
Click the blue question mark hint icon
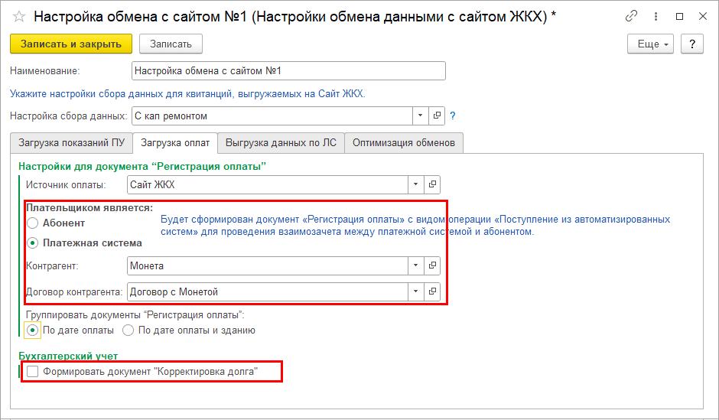click(453, 116)
